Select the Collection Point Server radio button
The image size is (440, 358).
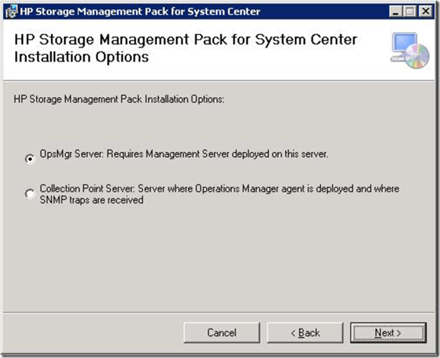pos(29,194)
